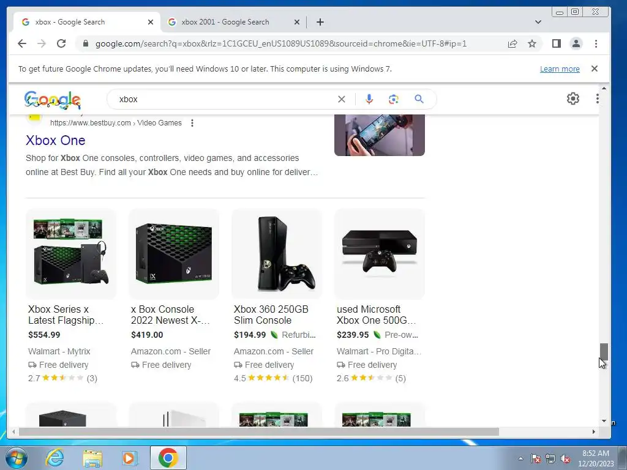
Task: Open Xbox 360 250GB Slim Console listing title
Action: pos(271,315)
